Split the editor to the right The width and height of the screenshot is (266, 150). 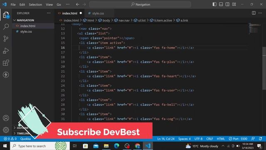pos(254,13)
